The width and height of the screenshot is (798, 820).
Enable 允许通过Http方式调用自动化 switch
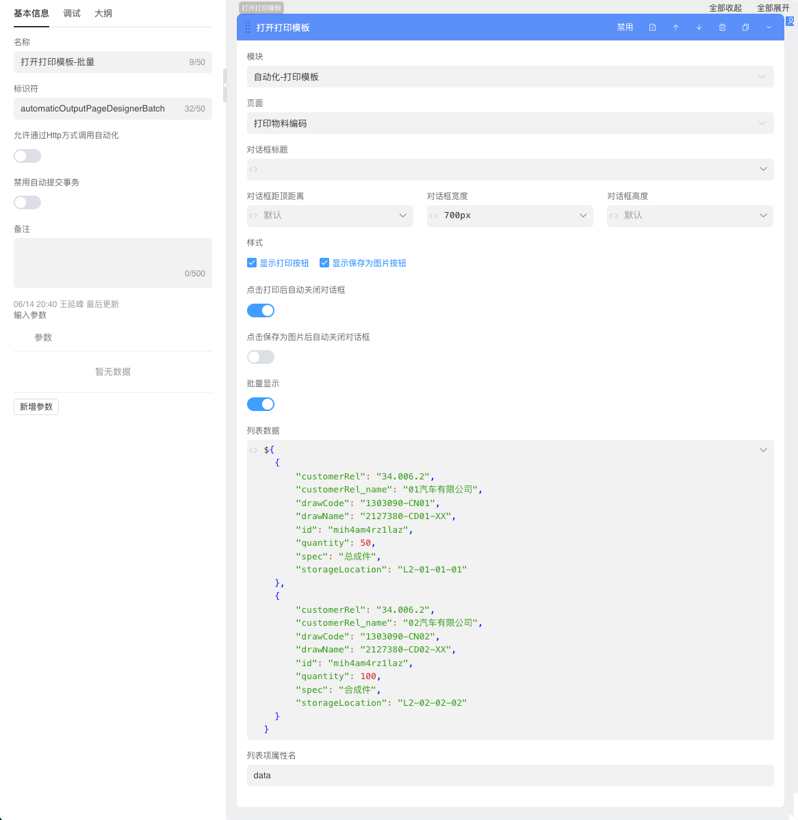(x=27, y=156)
